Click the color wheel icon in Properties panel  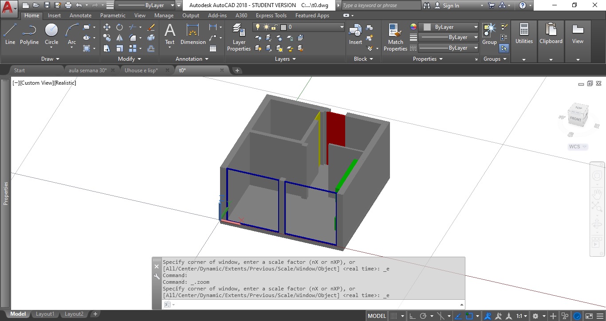413,27
